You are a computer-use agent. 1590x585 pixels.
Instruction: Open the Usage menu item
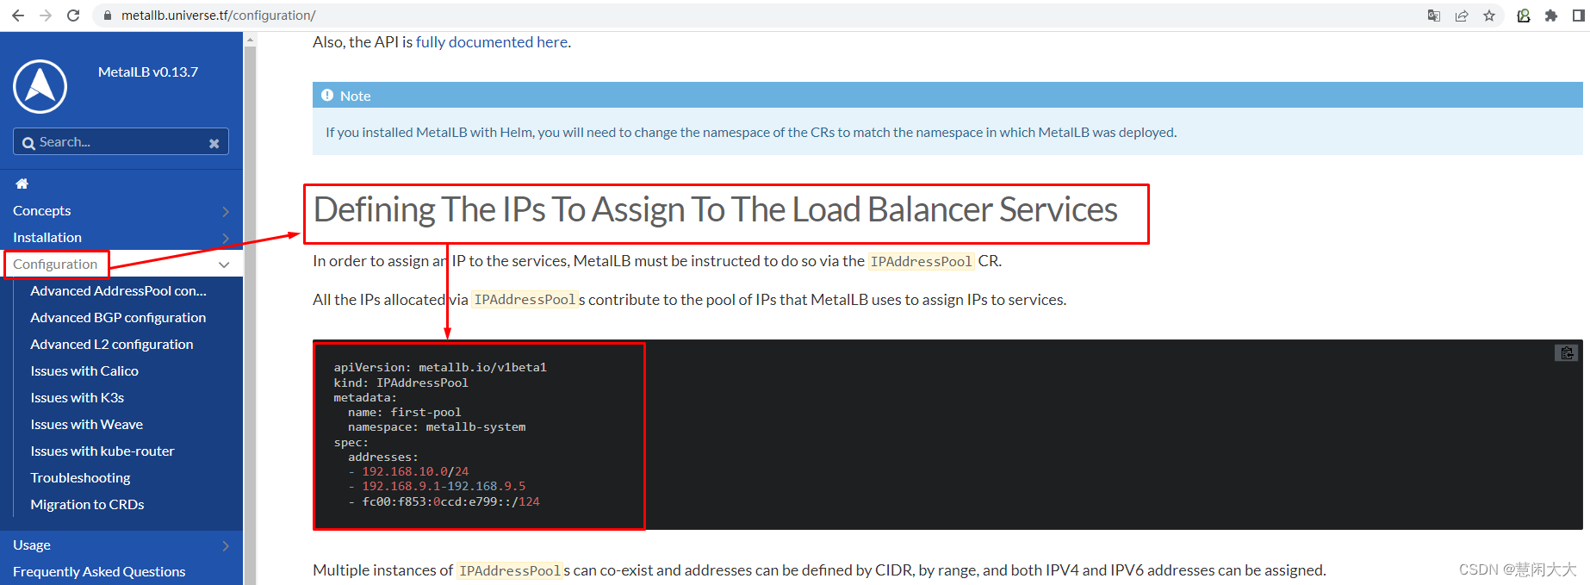[x=32, y=545]
